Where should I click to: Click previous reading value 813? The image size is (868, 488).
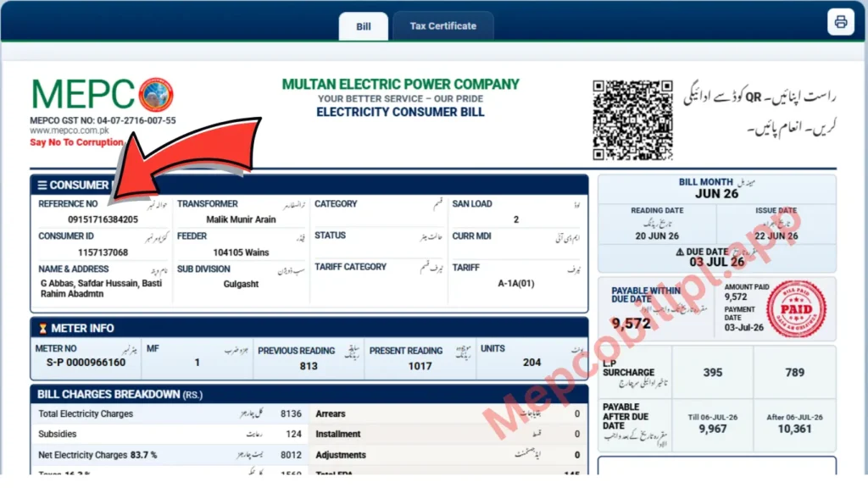[309, 366]
